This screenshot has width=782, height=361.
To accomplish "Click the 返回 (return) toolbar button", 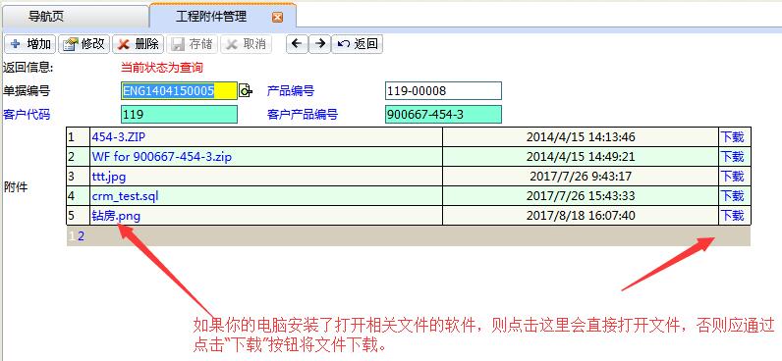I will point(357,44).
